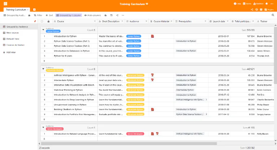
Task: Open the toolbar more options ellipsis
Action: coord(123,15)
